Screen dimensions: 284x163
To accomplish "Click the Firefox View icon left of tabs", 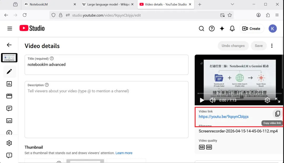I will pos(16,4).
